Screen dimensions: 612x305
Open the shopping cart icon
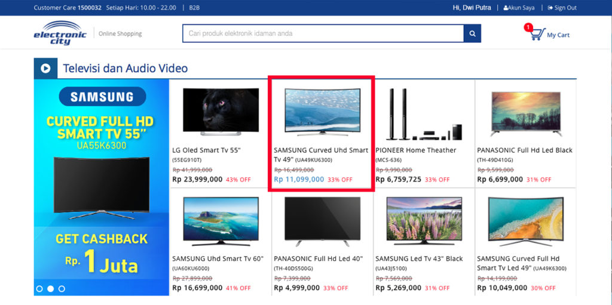[537, 35]
